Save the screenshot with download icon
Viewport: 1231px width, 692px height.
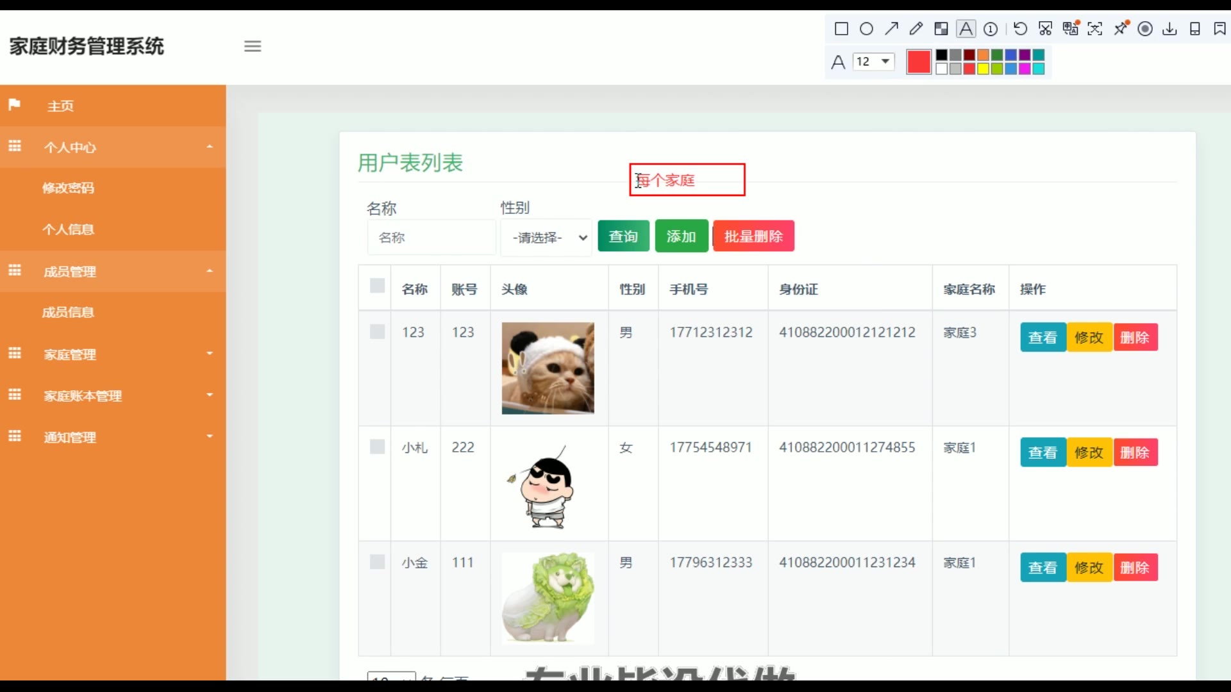pos(1170,29)
